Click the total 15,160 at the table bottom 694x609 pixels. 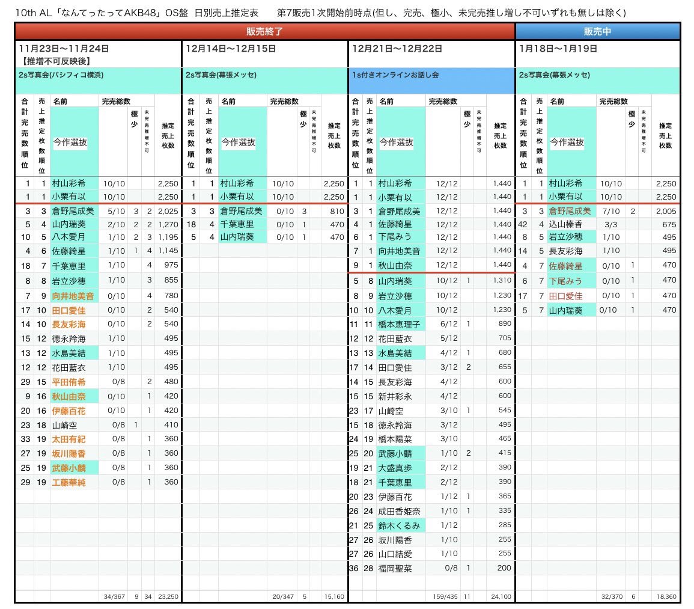coord(334,596)
